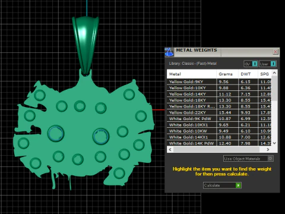Image resolution: width=285 pixels, height=214 pixels.
Task: Sort by the Grams column header
Action: click(227, 74)
